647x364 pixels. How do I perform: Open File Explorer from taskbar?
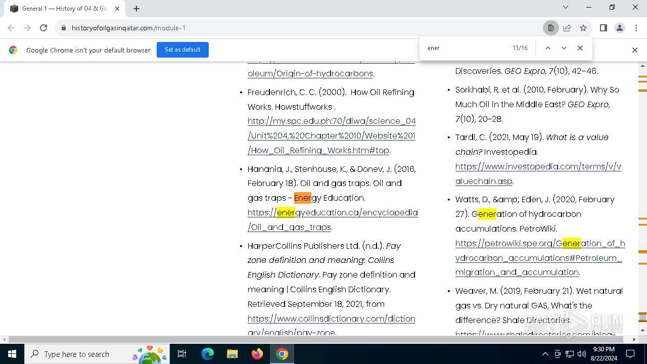click(232, 354)
